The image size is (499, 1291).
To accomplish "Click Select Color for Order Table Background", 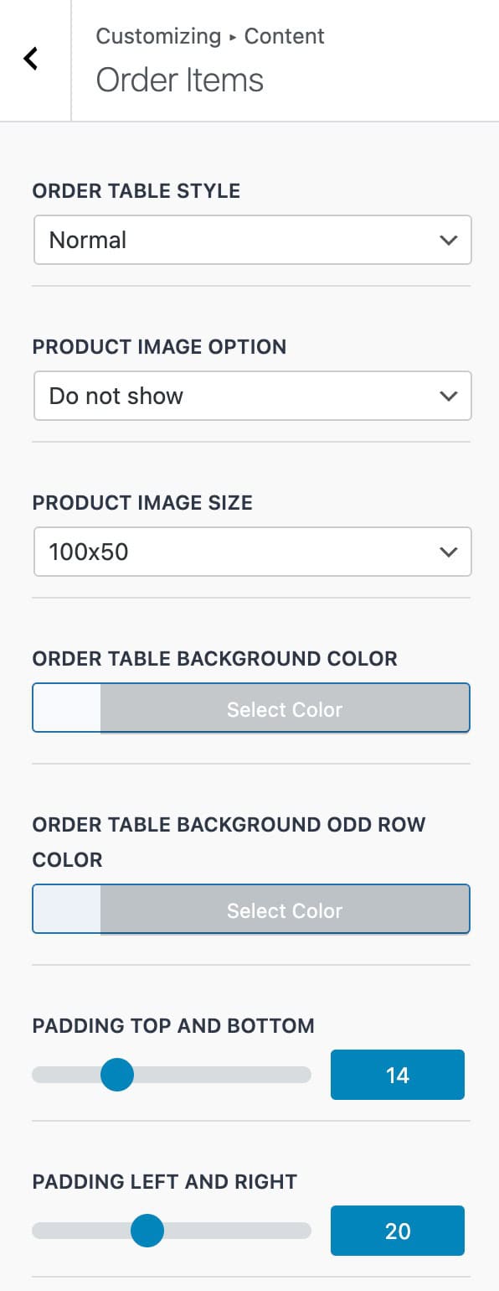I will click(284, 708).
